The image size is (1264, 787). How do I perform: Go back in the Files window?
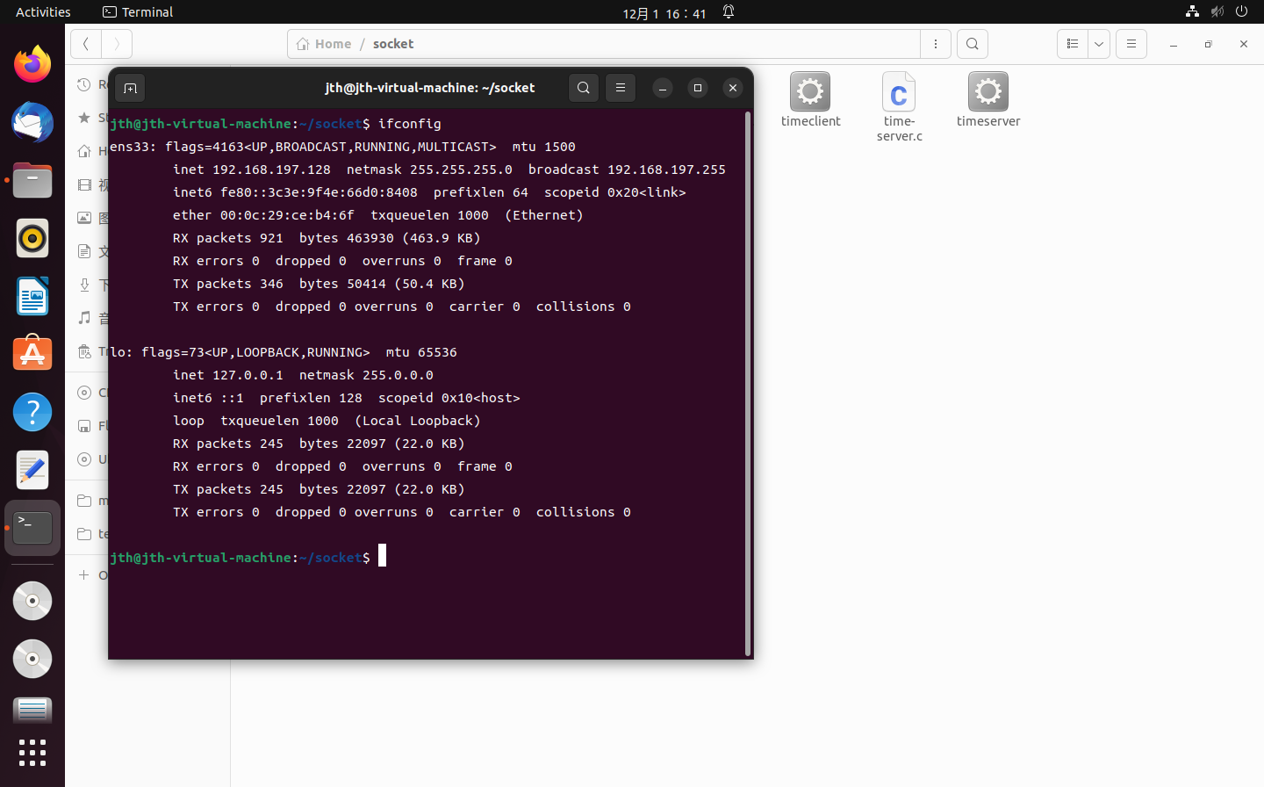pyautogui.click(x=86, y=44)
